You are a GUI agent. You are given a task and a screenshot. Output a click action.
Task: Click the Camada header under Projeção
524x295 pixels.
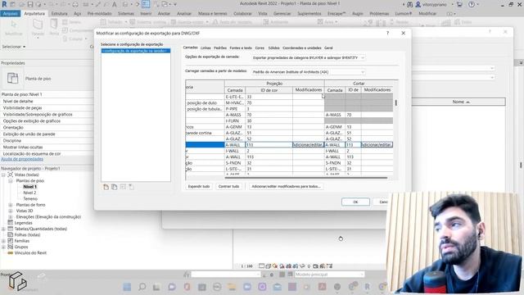[235, 90]
